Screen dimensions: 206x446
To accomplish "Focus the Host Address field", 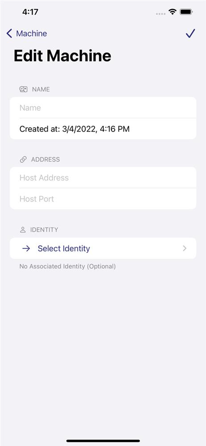I will (103, 178).
